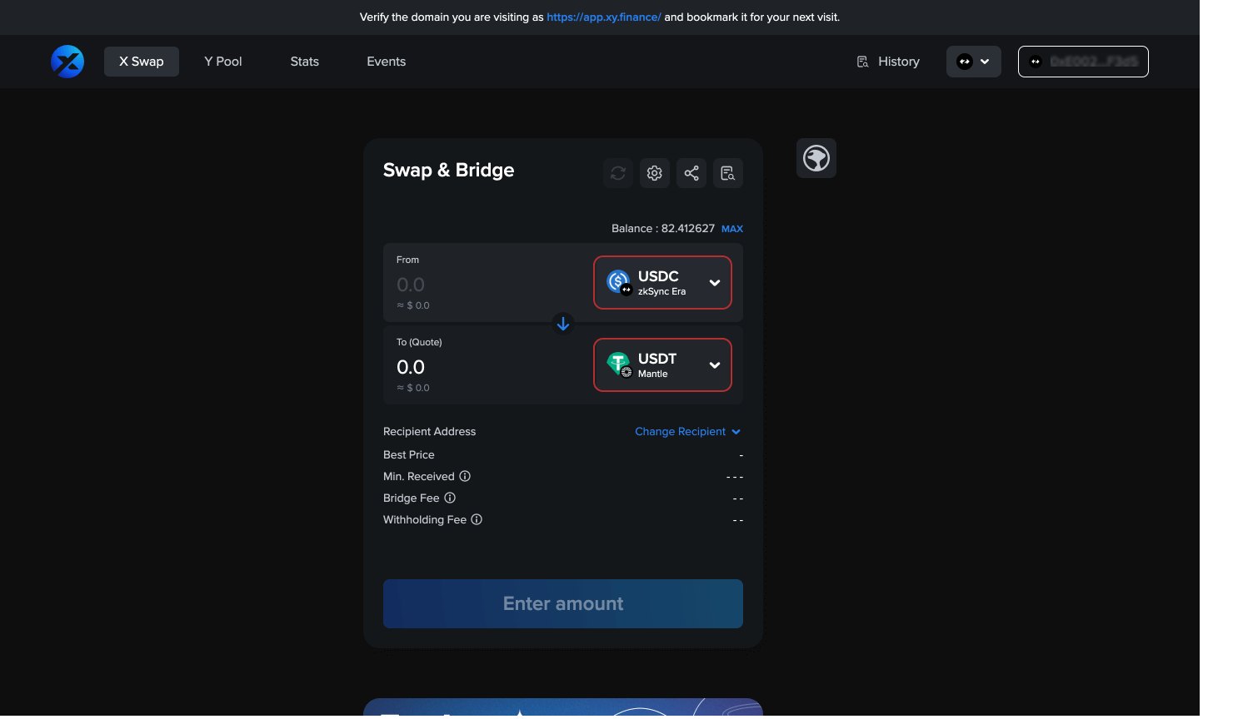The image size is (1233, 719).
Task: Share the swap via share icon
Action: click(691, 173)
